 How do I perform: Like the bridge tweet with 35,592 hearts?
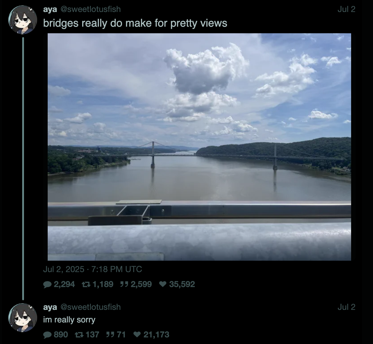[163, 284]
